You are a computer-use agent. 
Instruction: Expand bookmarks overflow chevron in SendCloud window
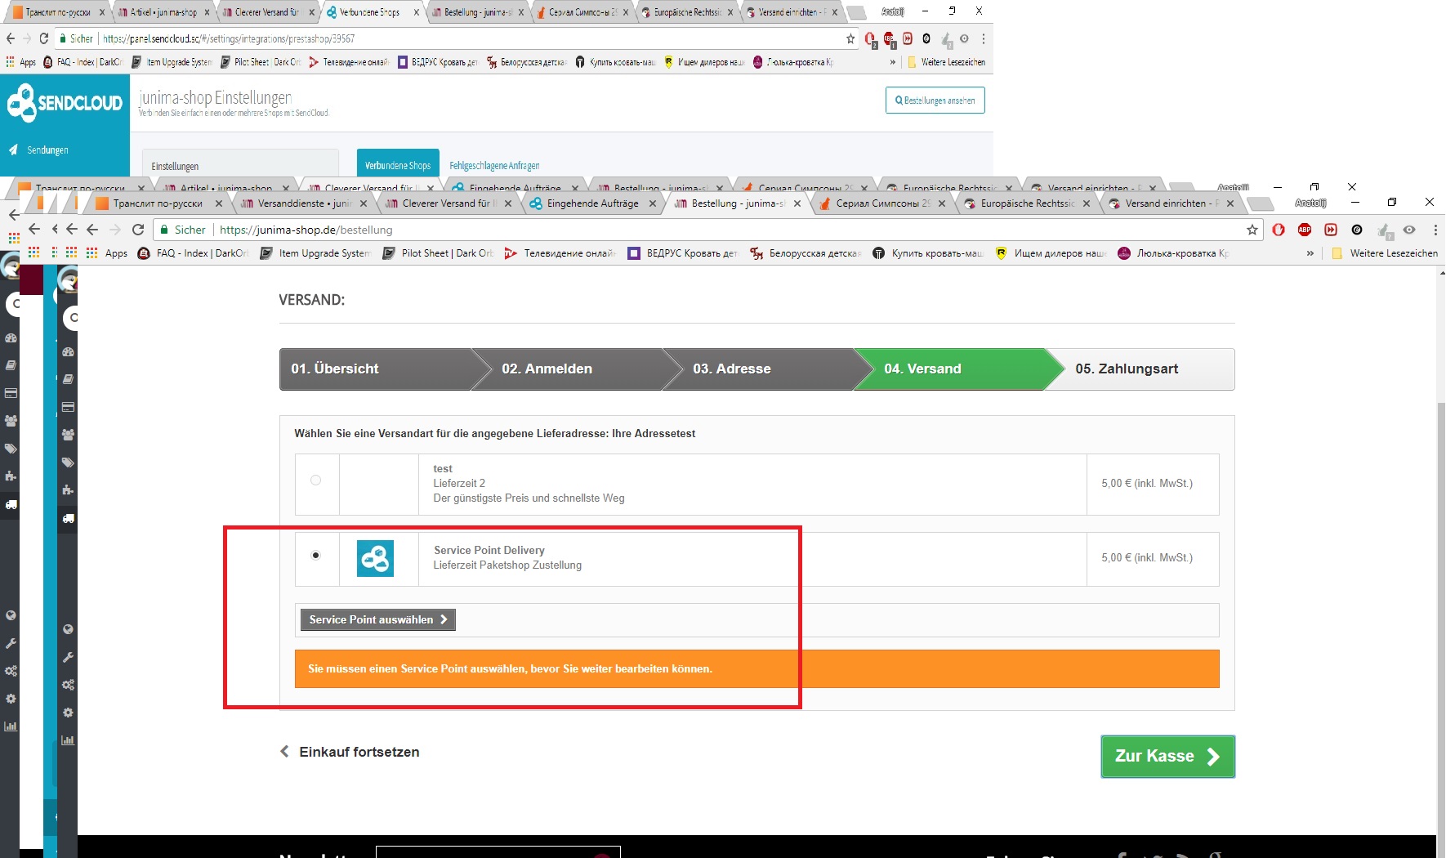coord(892,62)
